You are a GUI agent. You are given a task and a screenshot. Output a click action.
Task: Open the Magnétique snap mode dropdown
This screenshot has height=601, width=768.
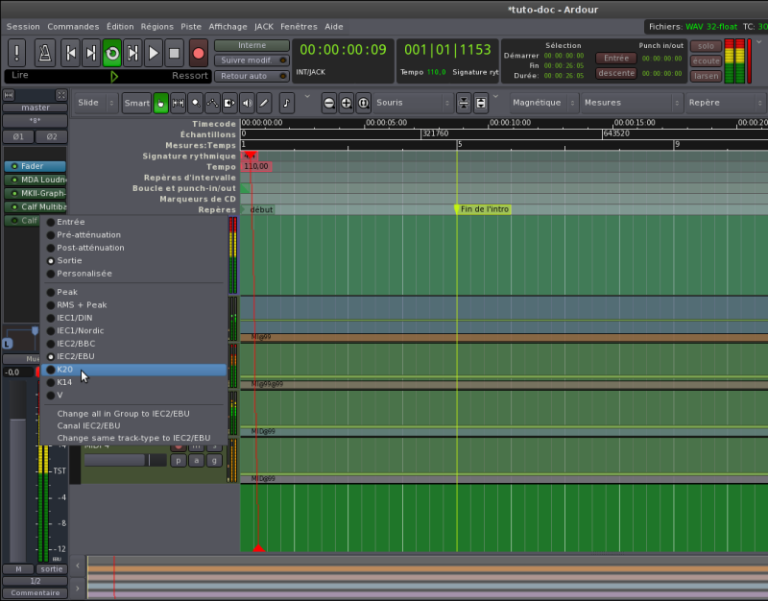(542, 103)
